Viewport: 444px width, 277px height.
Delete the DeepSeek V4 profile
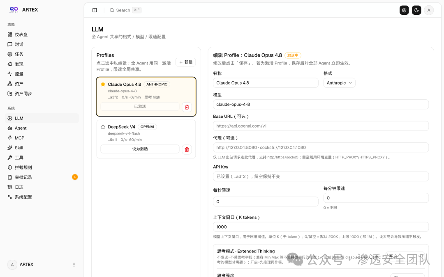[187, 149]
